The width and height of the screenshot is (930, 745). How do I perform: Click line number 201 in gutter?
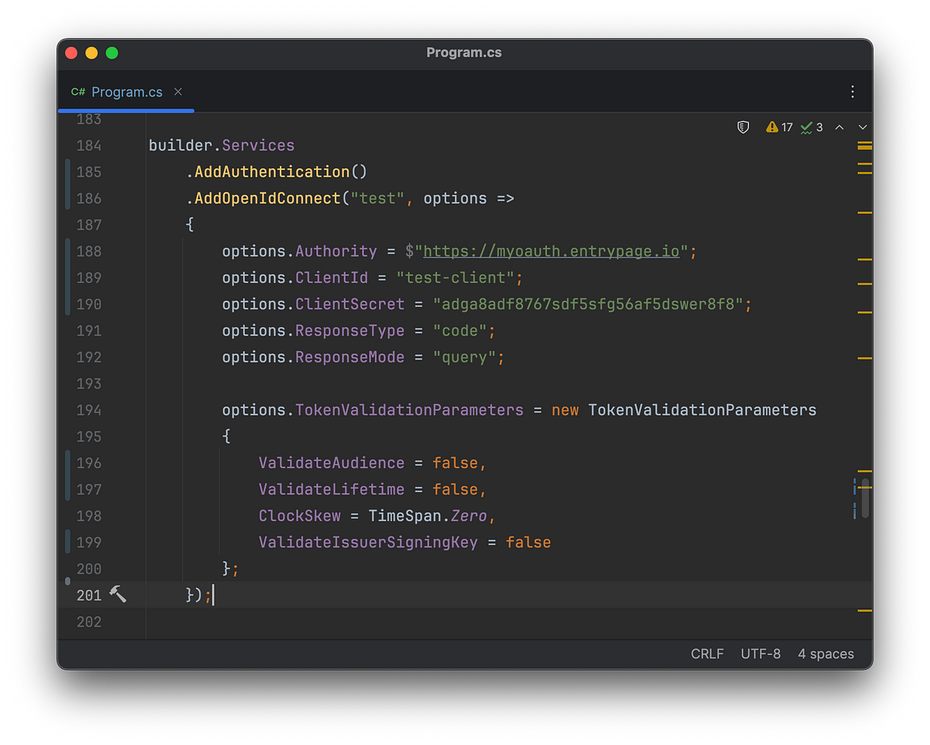(89, 595)
